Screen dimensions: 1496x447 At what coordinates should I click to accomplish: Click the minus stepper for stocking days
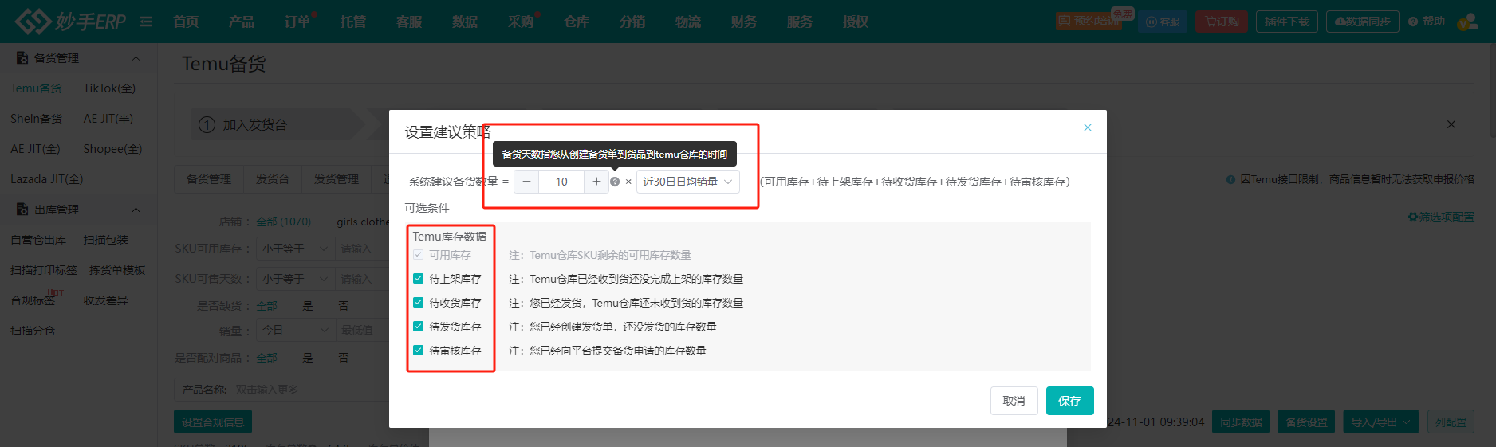coord(526,182)
